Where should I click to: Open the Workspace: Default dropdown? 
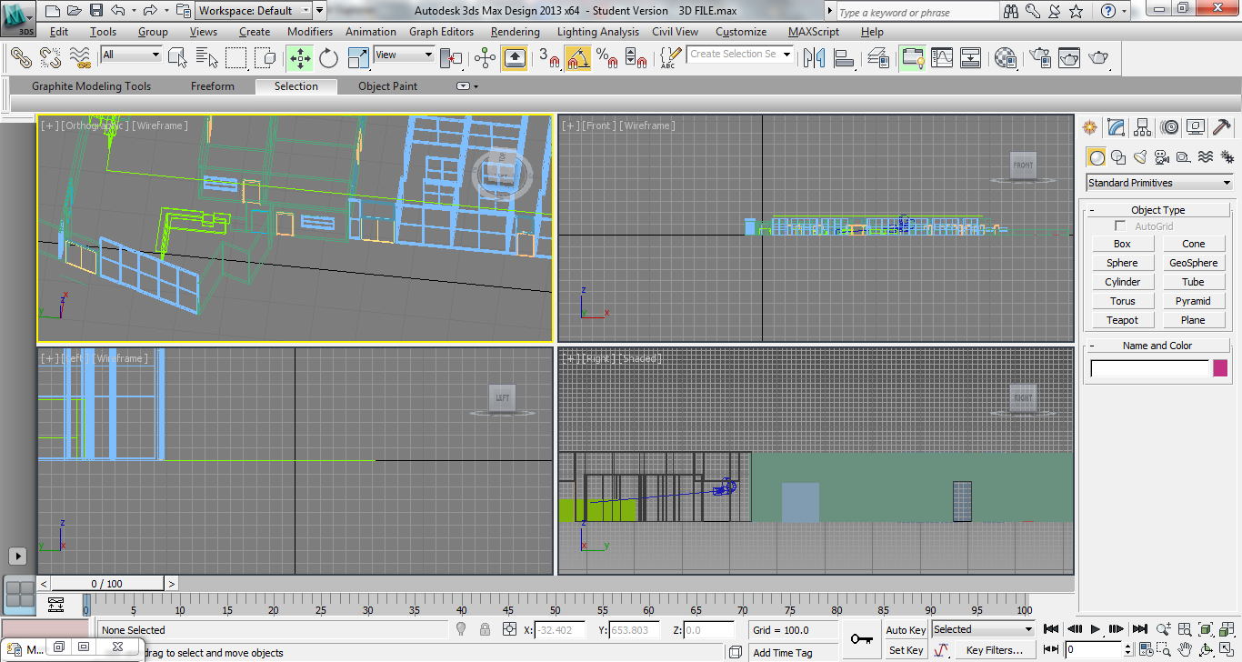[x=254, y=11]
